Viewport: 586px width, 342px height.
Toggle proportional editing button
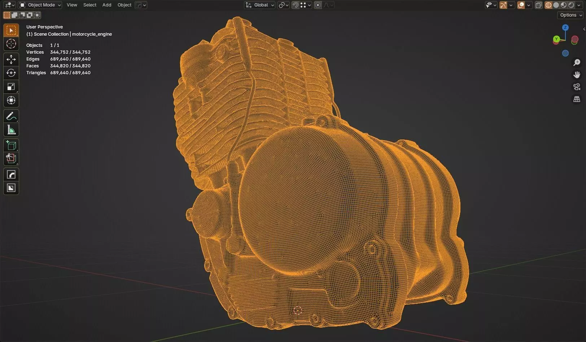[318, 5]
